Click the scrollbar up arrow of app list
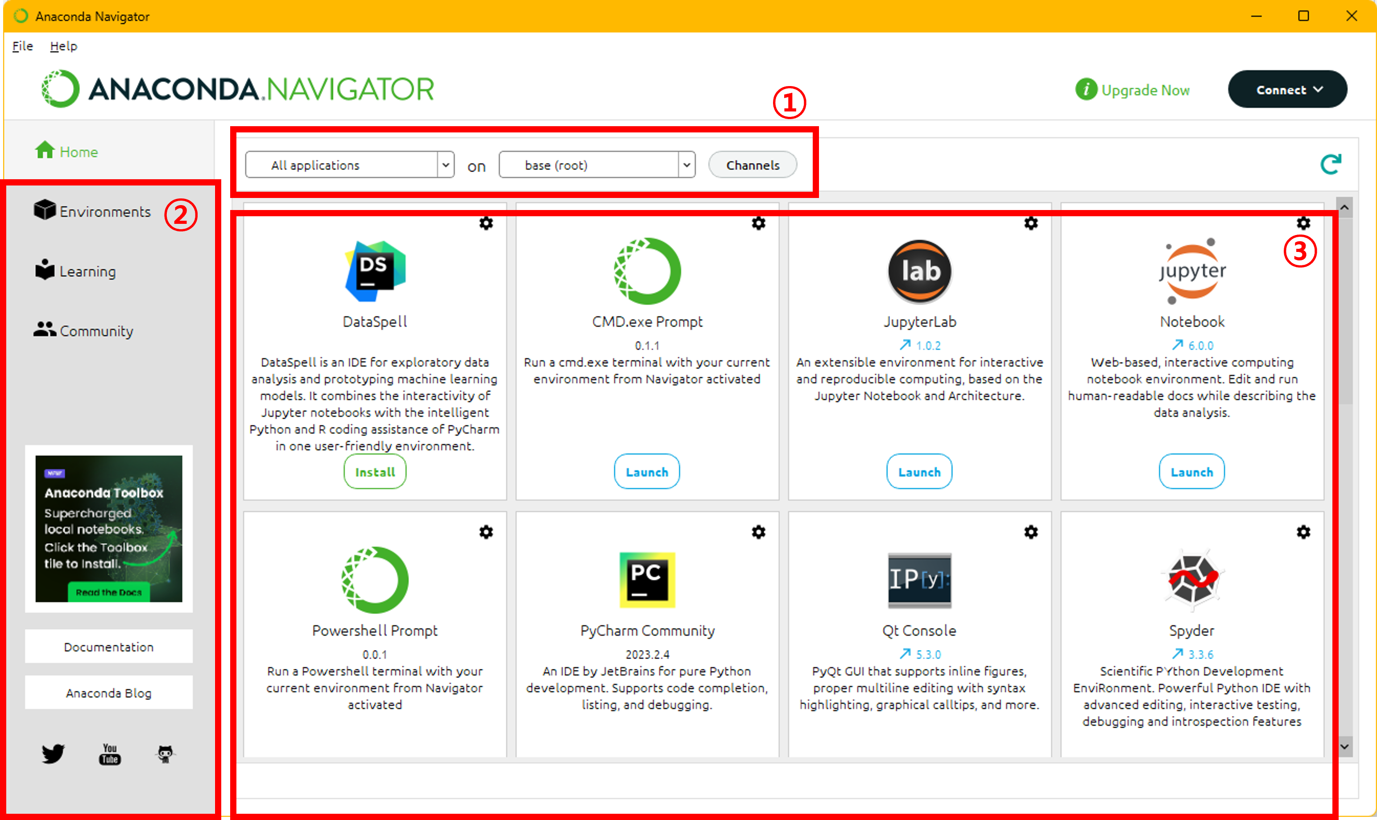This screenshot has height=820, width=1377. [x=1344, y=207]
